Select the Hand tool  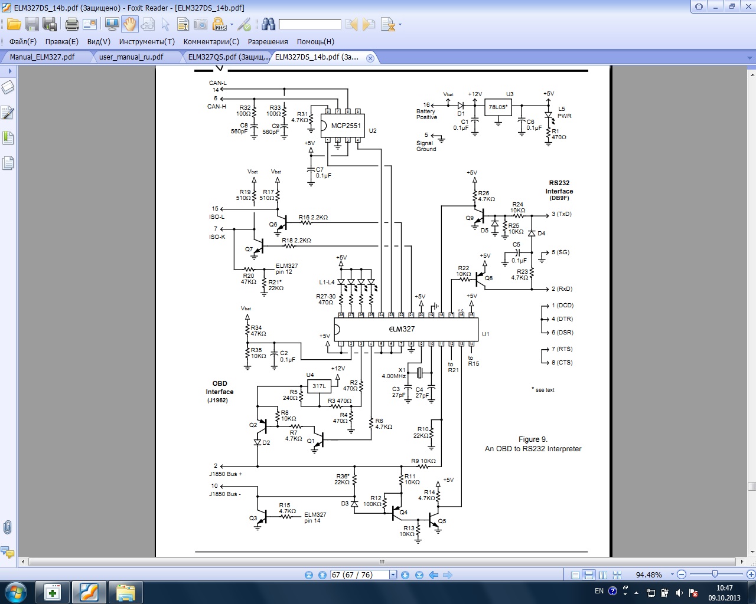point(130,24)
